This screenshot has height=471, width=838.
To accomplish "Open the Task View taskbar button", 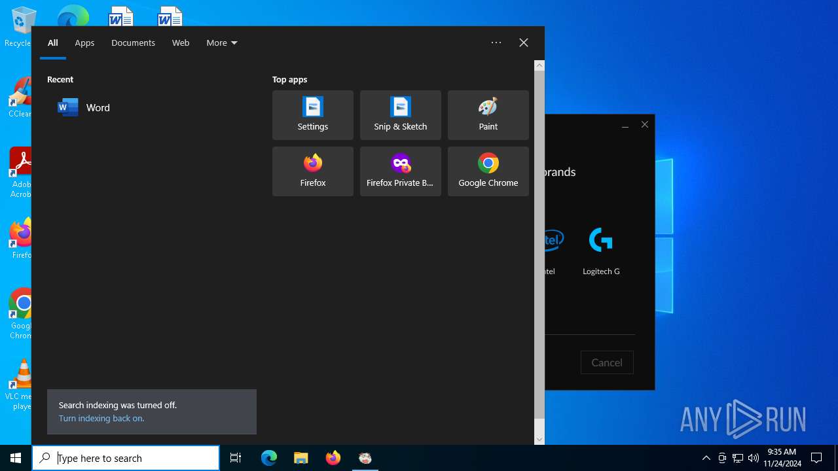I will pyautogui.click(x=236, y=458).
